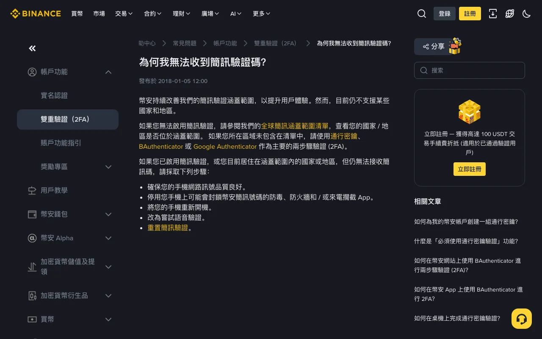Open the 全球簡訊涵蓋範圍清單 link

coord(295,126)
